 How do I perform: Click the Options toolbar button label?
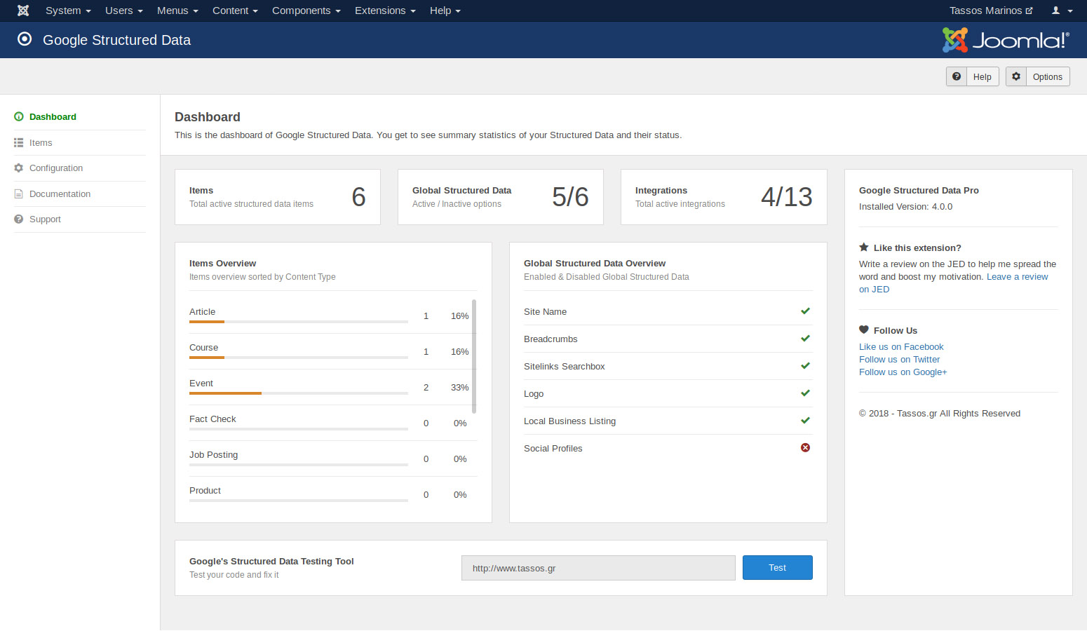pos(1048,77)
